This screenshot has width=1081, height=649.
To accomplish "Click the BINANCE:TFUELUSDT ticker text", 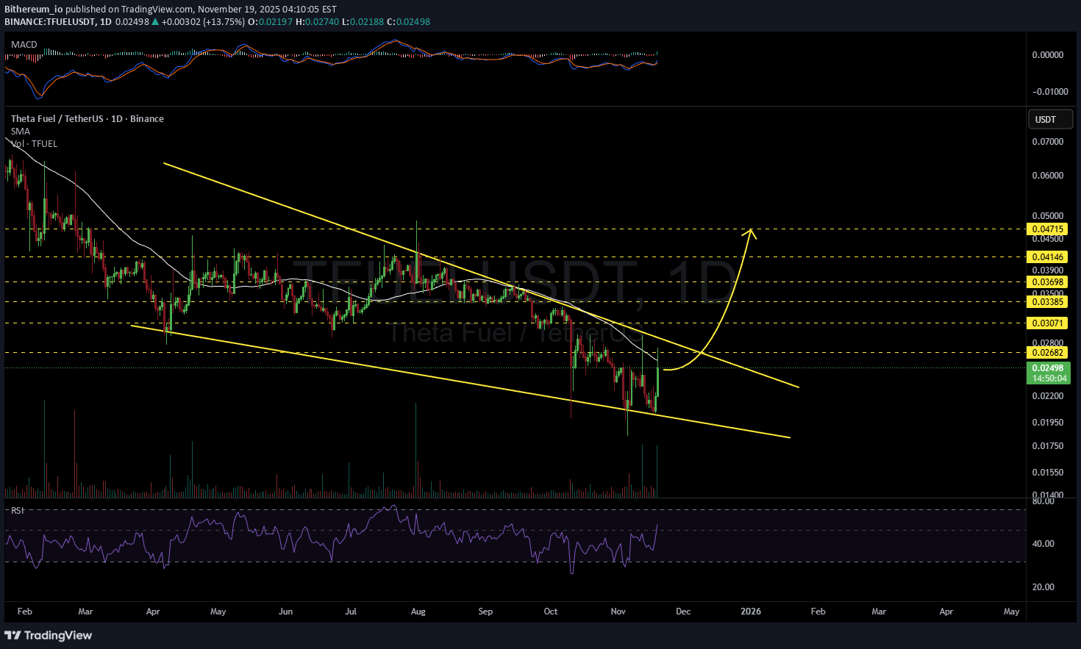I will point(50,22).
